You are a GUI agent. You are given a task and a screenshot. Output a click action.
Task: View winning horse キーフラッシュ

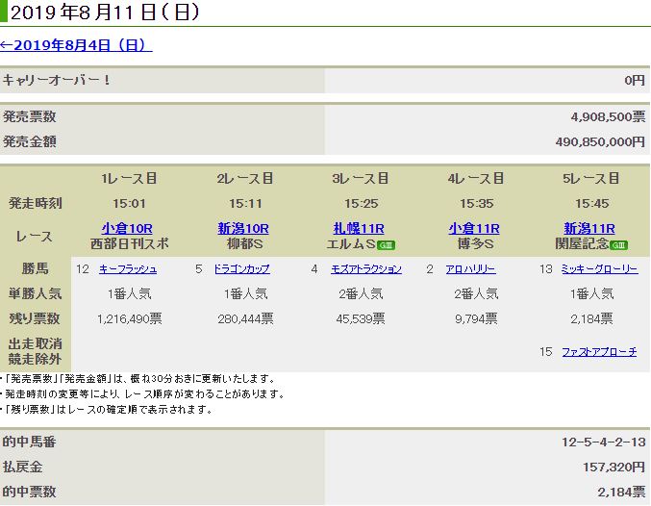pos(127,269)
